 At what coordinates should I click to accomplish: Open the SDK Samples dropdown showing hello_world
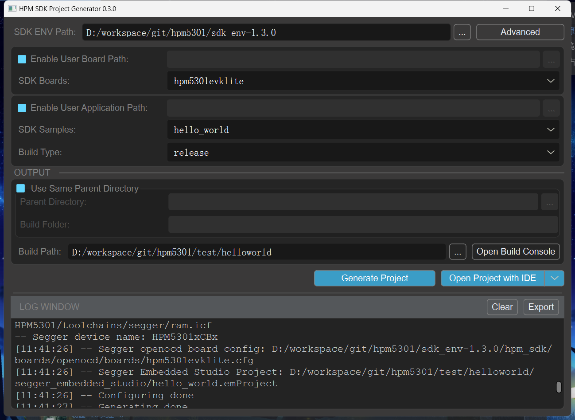click(x=363, y=130)
